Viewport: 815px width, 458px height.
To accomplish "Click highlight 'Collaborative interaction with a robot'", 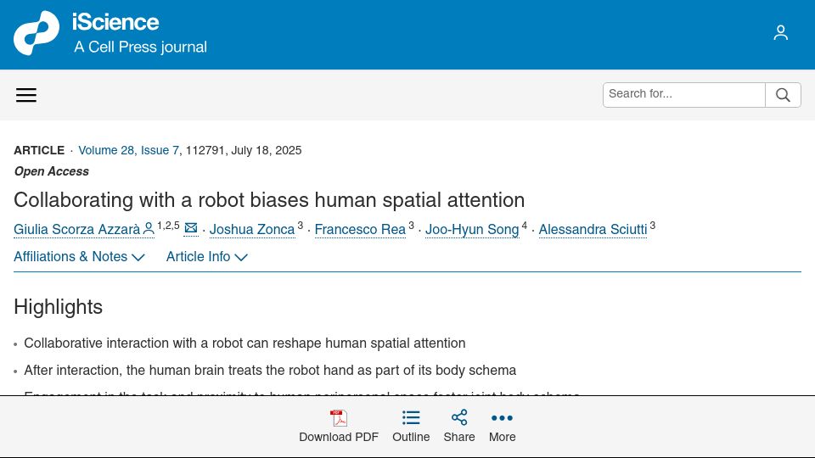I will (244, 343).
